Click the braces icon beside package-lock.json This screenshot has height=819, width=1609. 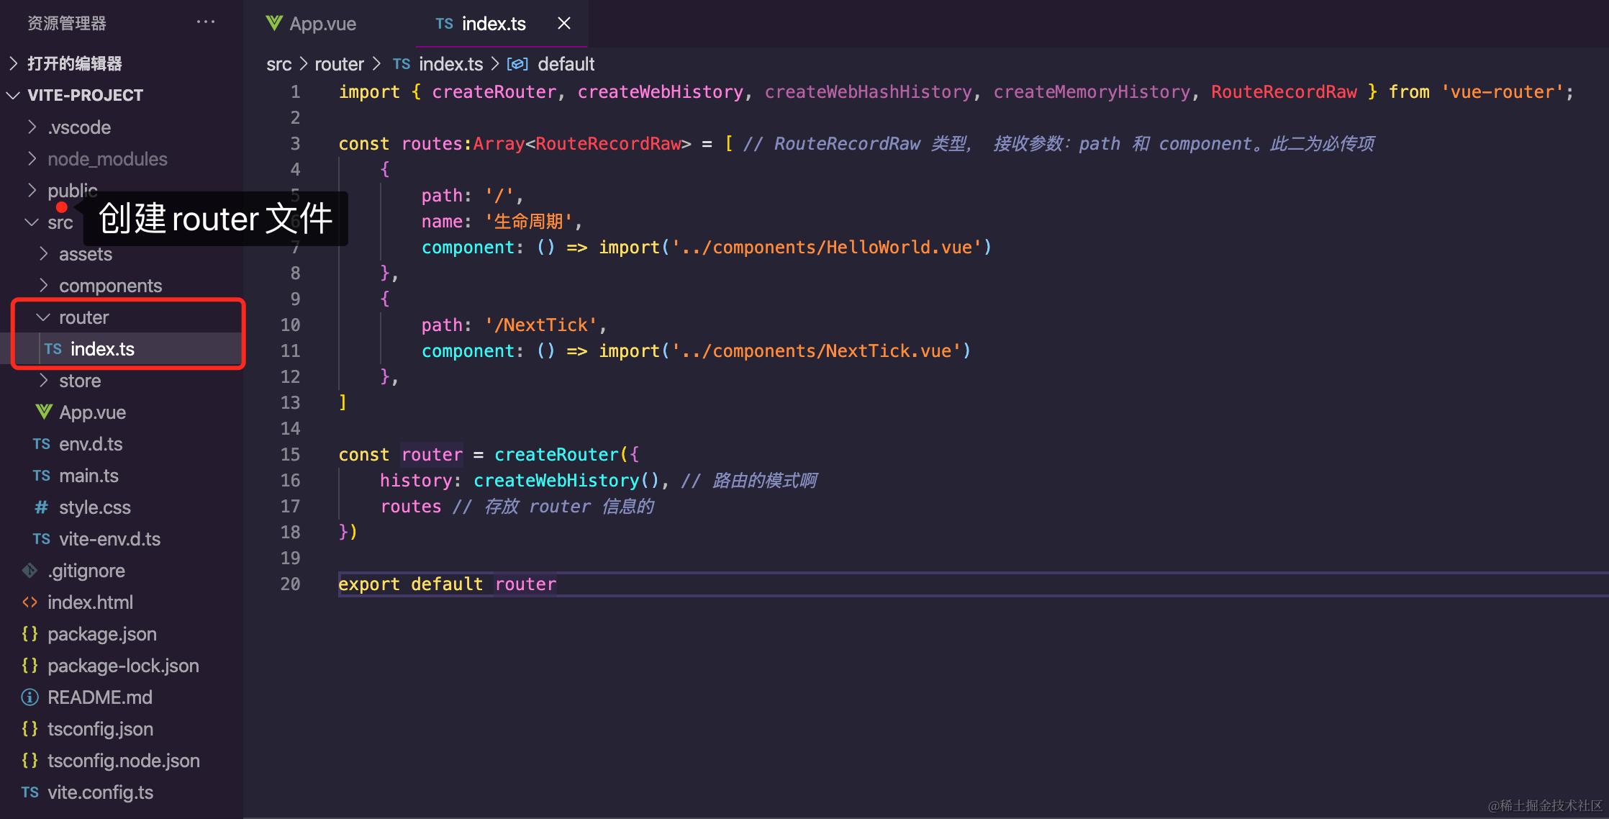(30, 666)
